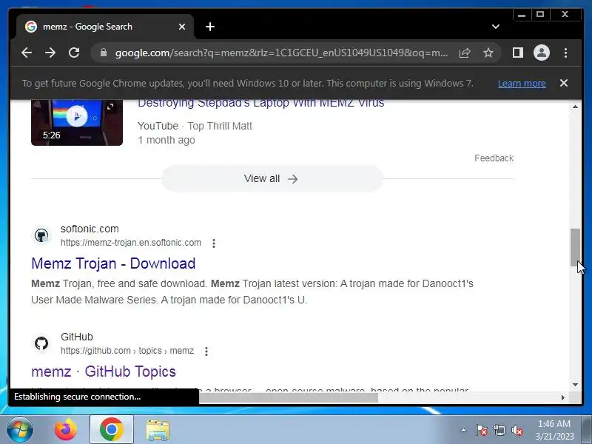Go back using the browser back arrow
Image resolution: width=592 pixels, height=444 pixels.
(x=27, y=53)
